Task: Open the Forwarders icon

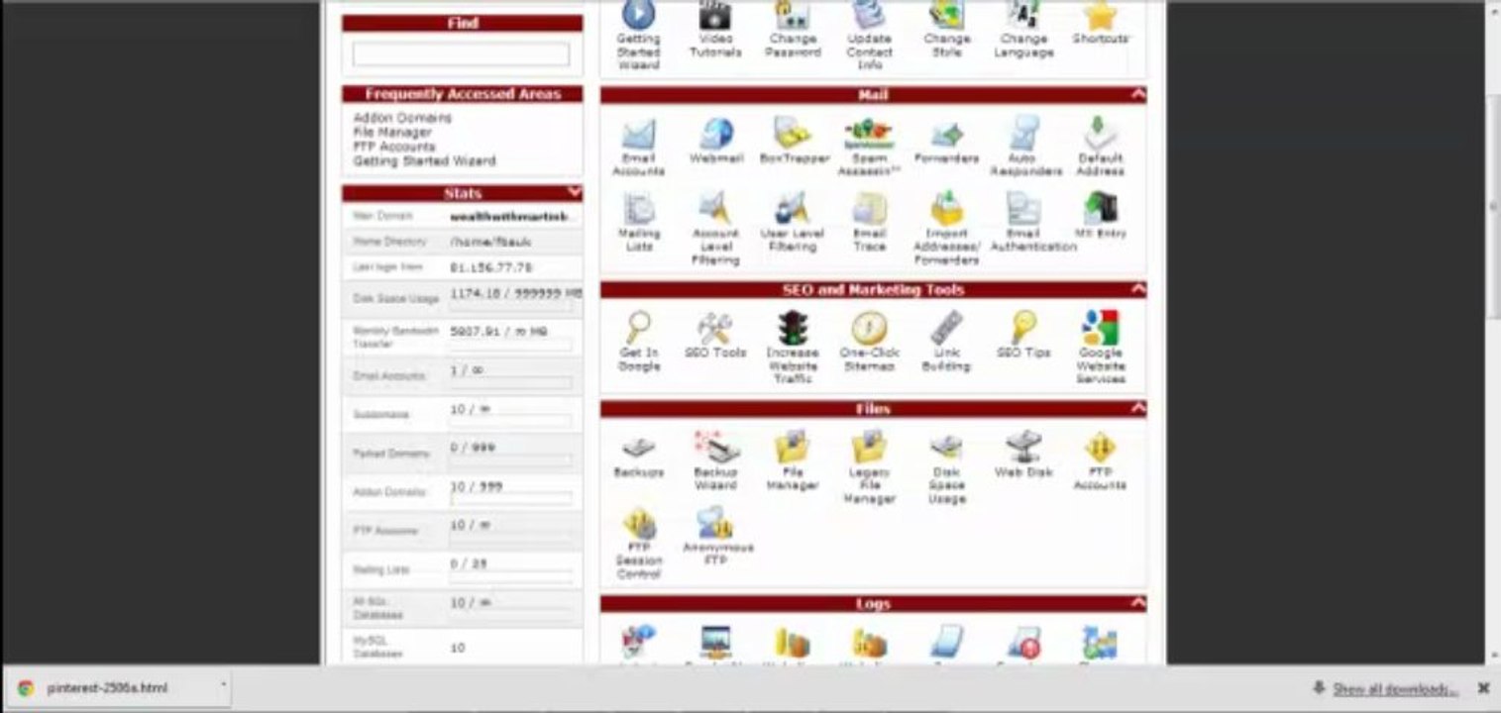Action: point(946,134)
